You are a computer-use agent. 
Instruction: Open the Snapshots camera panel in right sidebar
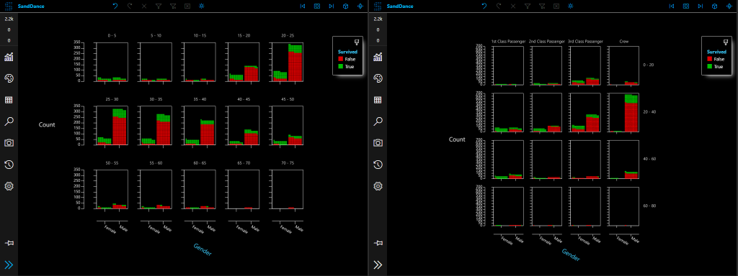pyautogui.click(x=378, y=143)
